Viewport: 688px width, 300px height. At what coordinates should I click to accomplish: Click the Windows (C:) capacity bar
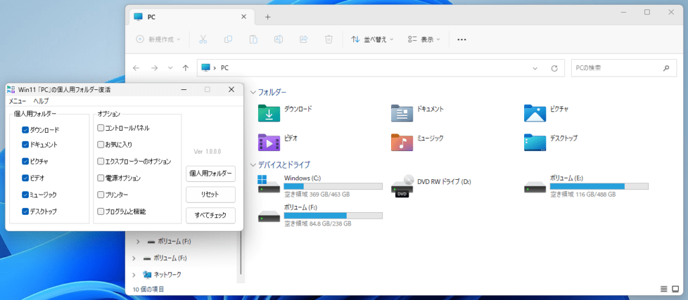tap(333, 187)
